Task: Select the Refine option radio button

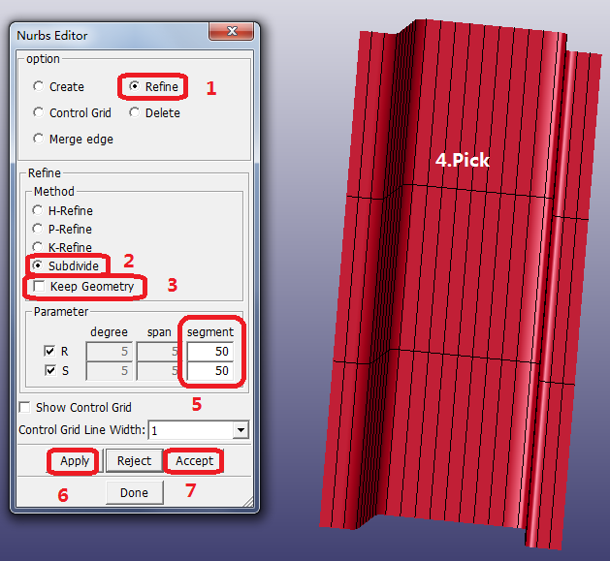Action: click(x=135, y=86)
